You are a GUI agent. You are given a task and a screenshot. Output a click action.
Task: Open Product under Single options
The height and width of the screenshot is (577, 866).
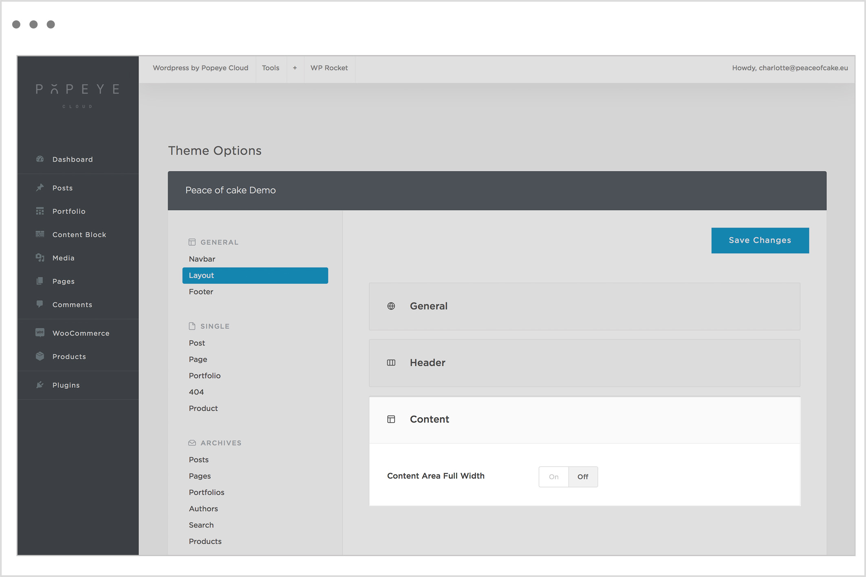pyautogui.click(x=203, y=408)
